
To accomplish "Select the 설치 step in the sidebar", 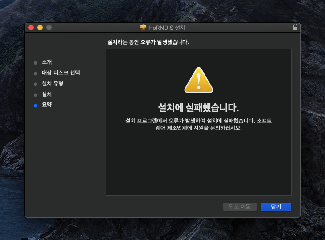I will click(47, 94).
